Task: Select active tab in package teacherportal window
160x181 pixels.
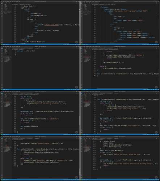Action: tap(37, 48)
